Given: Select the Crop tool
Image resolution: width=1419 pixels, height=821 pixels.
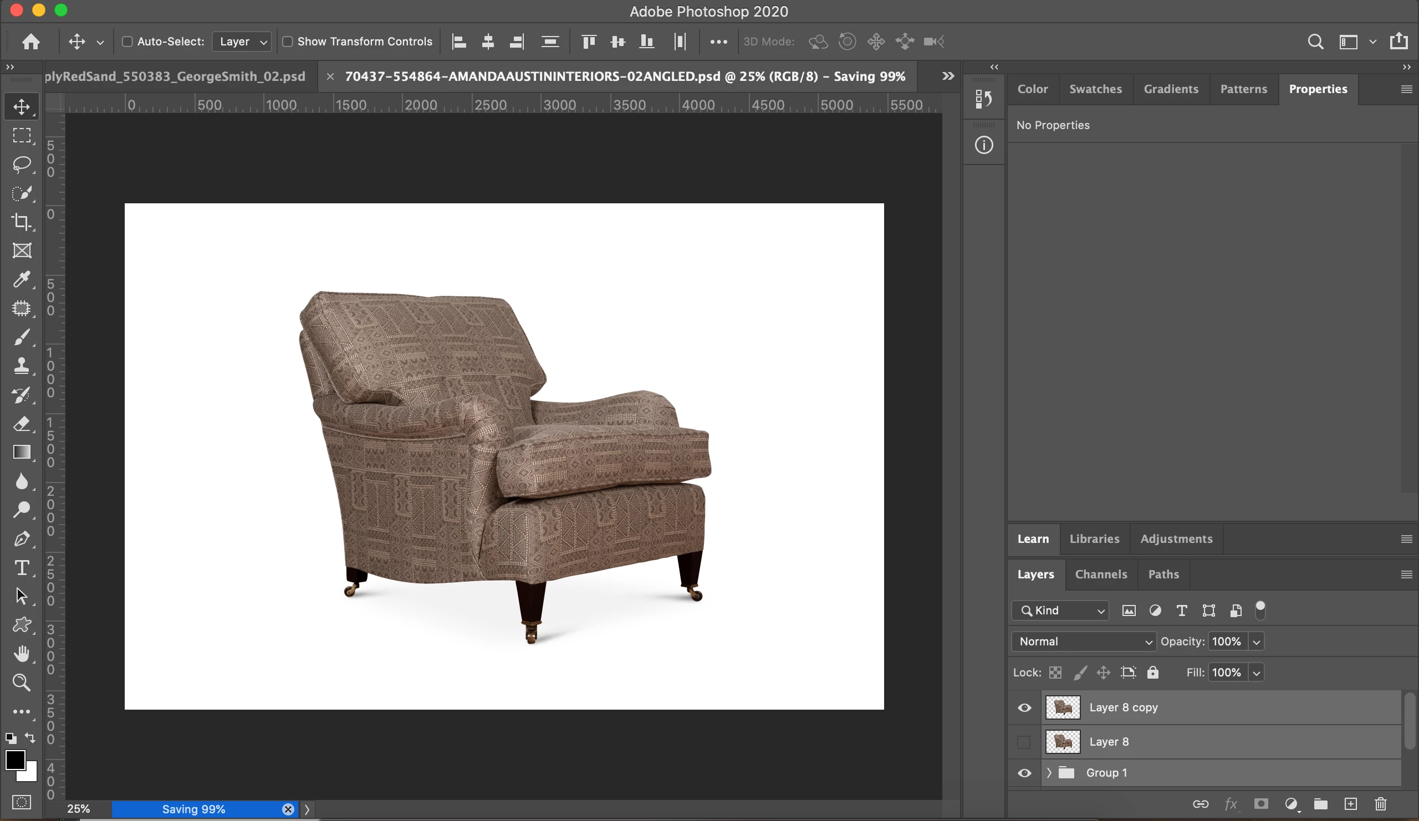Looking at the screenshot, I should [22, 221].
